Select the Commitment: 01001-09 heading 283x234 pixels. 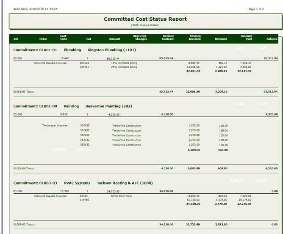click(x=35, y=106)
